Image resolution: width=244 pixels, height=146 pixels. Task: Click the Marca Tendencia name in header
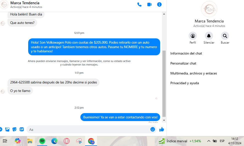[x=25, y=3]
